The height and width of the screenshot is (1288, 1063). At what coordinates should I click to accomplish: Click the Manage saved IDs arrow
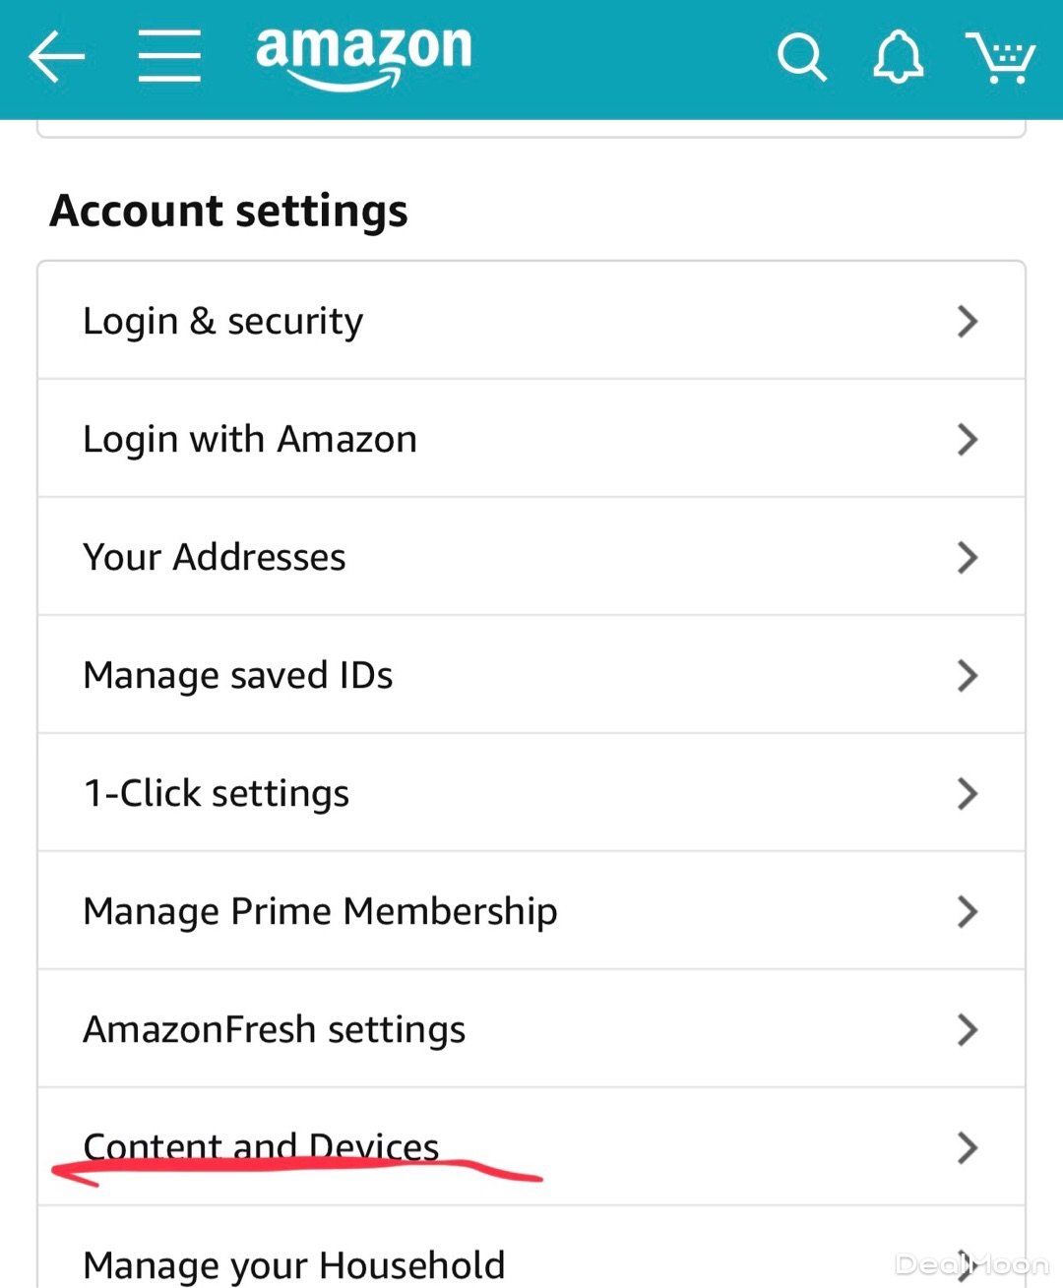(x=968, y=675)
